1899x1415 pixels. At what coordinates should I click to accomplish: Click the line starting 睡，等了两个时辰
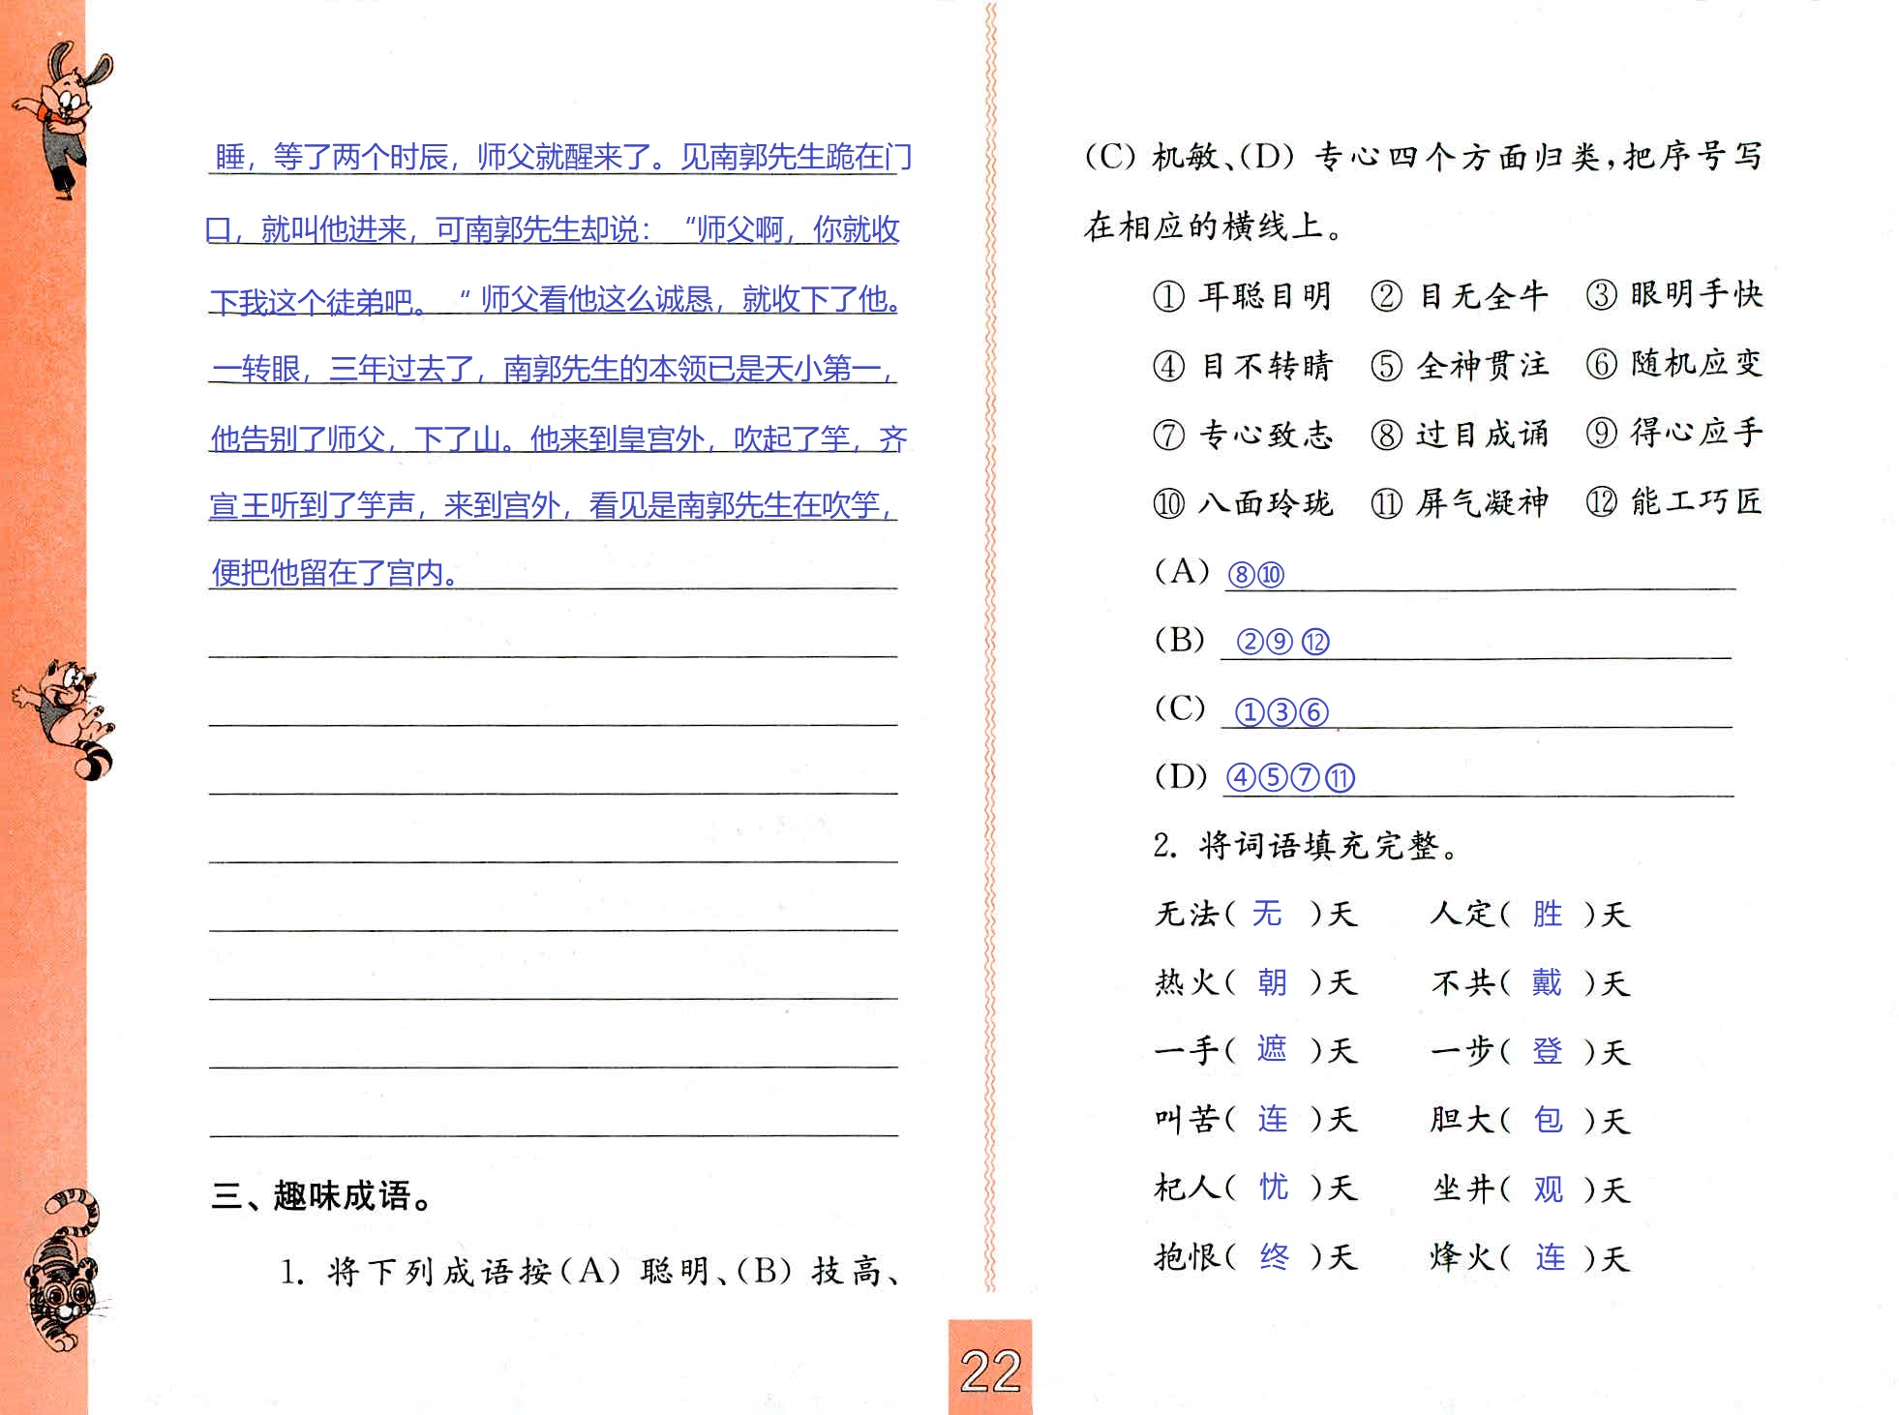click(563, 157)
